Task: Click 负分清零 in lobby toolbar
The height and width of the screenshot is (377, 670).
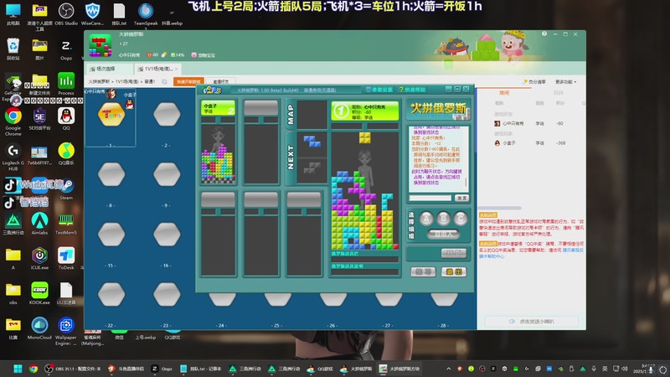Action: 534,81
